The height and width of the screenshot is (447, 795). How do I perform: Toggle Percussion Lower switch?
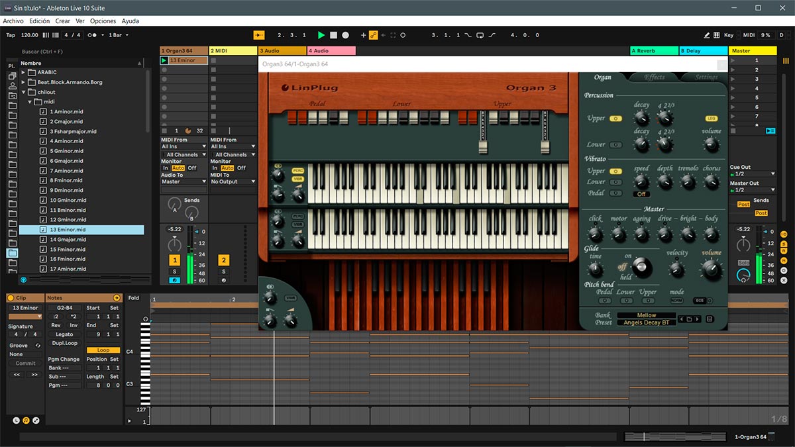[x=616, y=144]
